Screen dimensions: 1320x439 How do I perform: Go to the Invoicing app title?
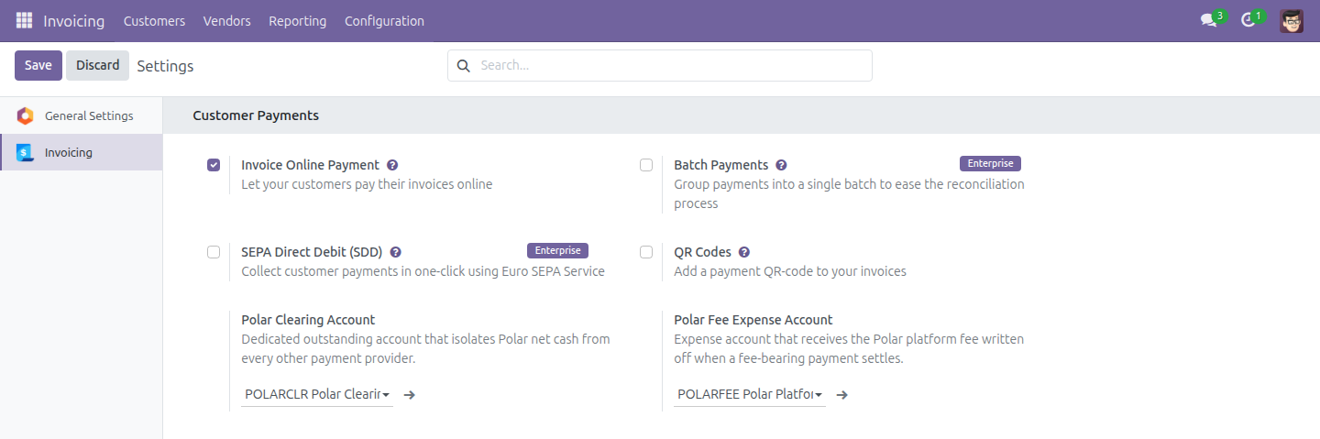coord(73,20)
